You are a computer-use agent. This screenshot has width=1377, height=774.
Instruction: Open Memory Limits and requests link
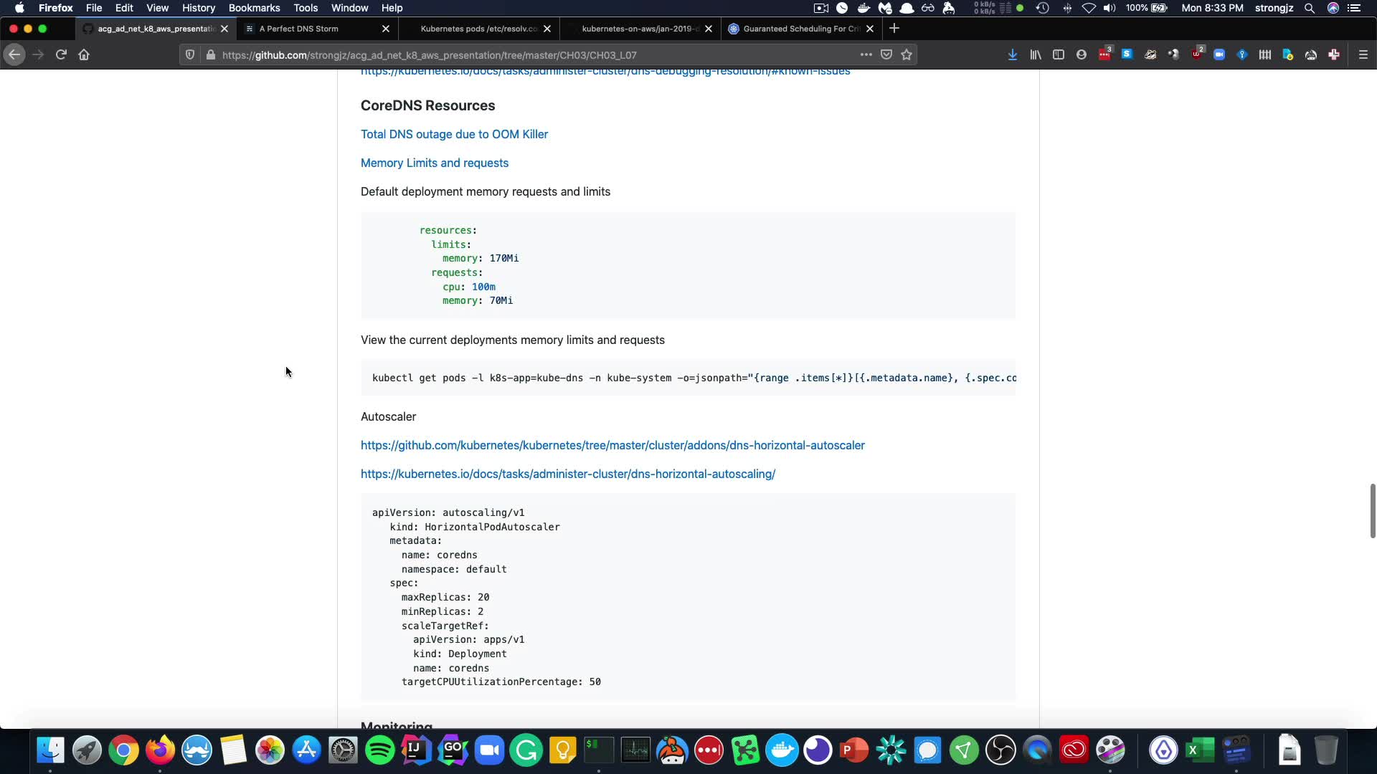click(434, 163)
